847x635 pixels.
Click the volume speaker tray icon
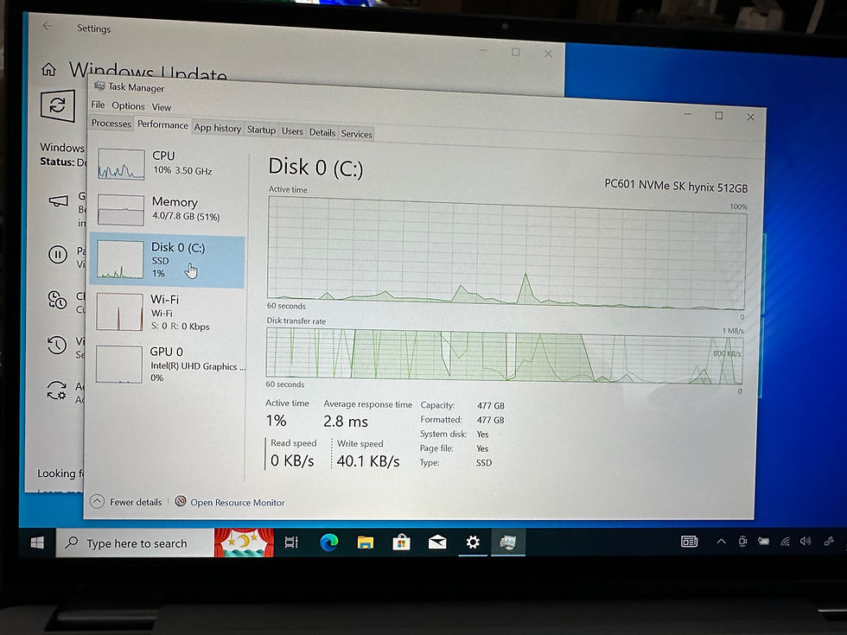(x=806, y=541)
